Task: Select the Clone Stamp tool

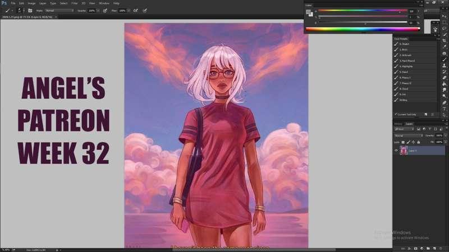Action: coord(445,66)
